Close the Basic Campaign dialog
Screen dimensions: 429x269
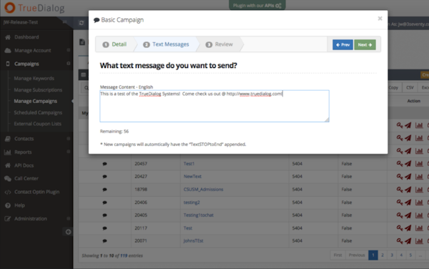(380, 19)
